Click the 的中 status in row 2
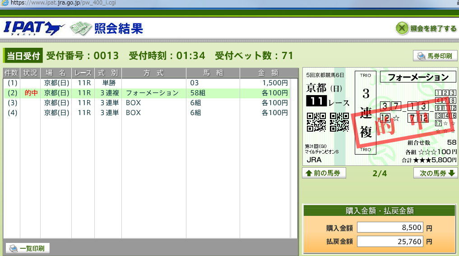Image resolution: width=459 pixels, height=256 pixels. [31, 93]
